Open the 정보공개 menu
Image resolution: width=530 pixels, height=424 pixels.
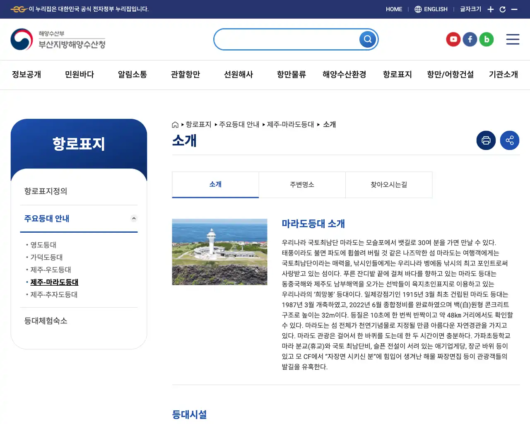tap(26, 75)
